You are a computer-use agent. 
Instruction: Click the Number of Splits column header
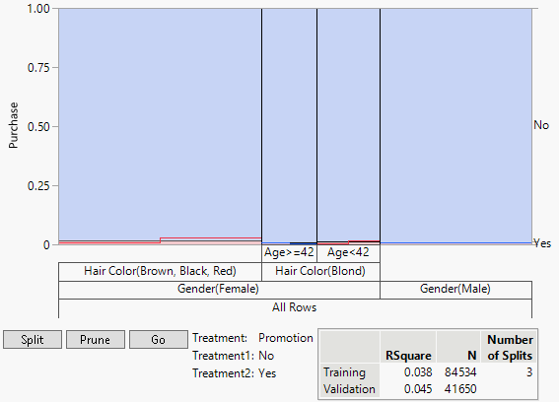pos(510,348)
